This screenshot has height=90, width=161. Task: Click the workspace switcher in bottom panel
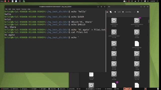pyautogui.click(x=128, y=89)
